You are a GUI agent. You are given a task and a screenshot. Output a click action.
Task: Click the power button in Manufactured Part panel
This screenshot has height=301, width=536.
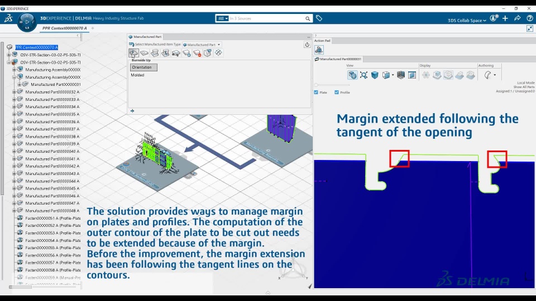307,45
